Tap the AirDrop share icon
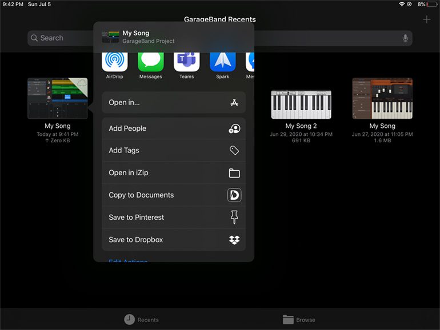The width and height of the screenshot is (440, 330). (x=114, y=62)
